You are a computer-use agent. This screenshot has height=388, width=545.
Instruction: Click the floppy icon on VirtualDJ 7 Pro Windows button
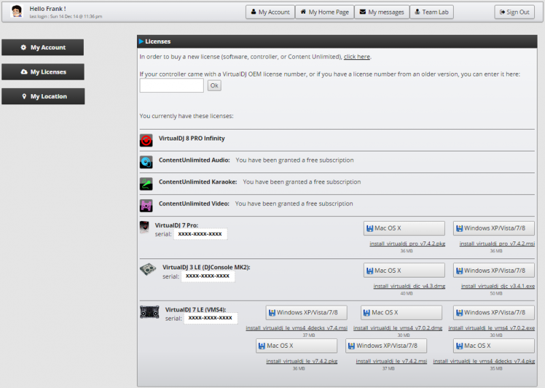[459, 228]
